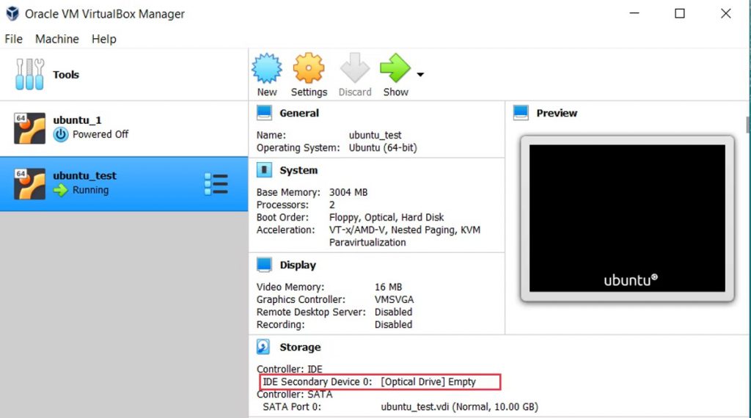Click the System section header

298,170
